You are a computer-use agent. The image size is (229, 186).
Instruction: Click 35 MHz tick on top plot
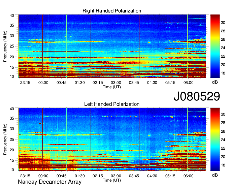tap(12, 25)
